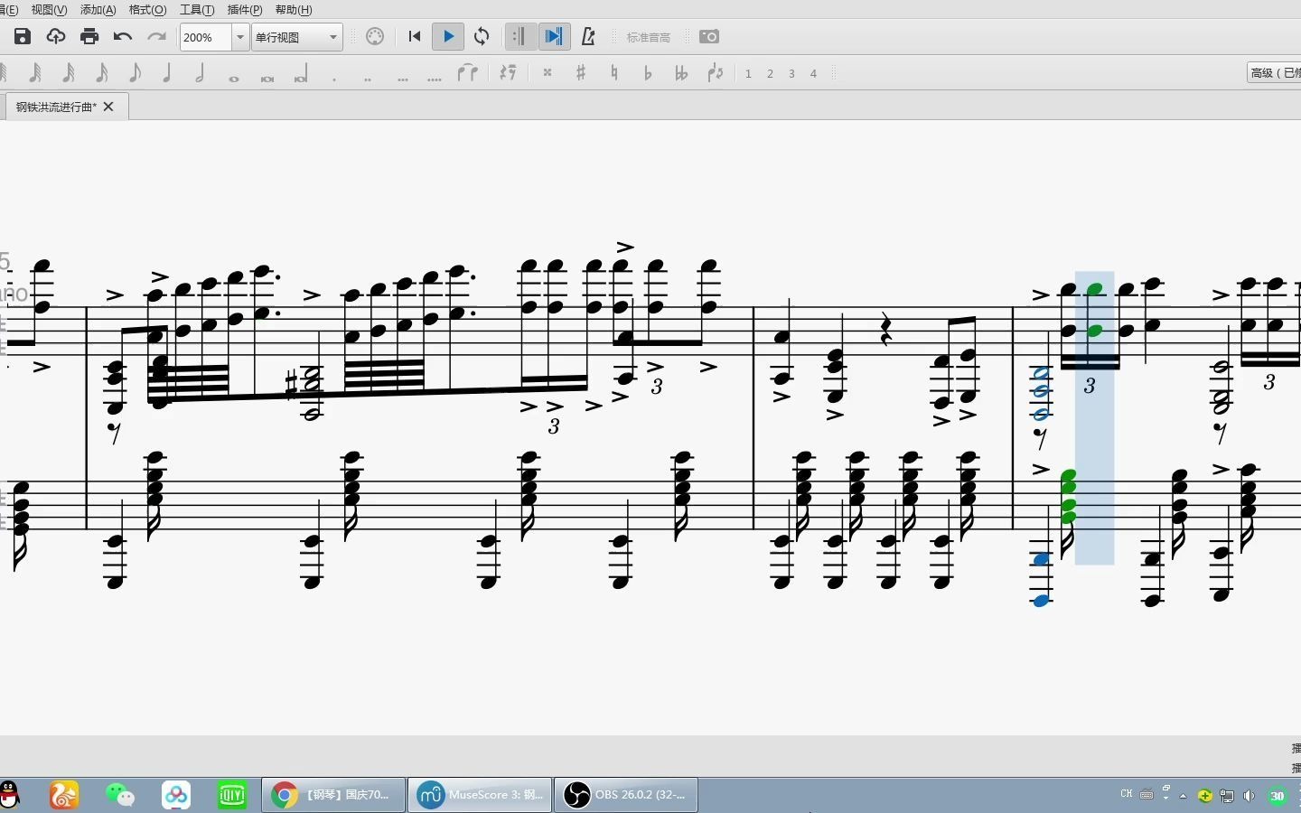Click the blue Play button

448,37
